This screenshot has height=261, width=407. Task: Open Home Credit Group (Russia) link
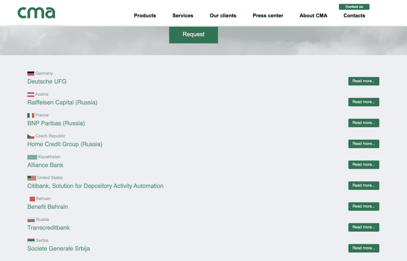tap(65, 144)
